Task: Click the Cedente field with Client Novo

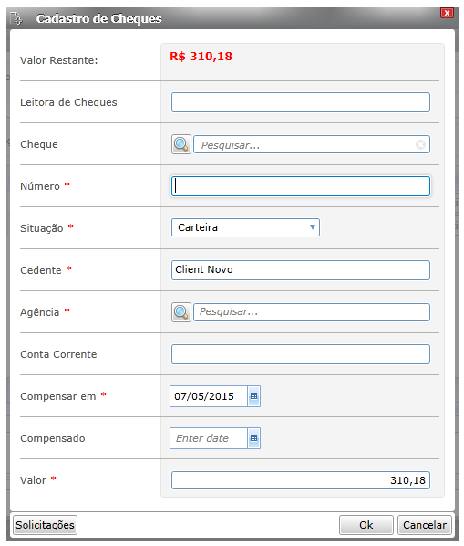Action: (301, 270)
